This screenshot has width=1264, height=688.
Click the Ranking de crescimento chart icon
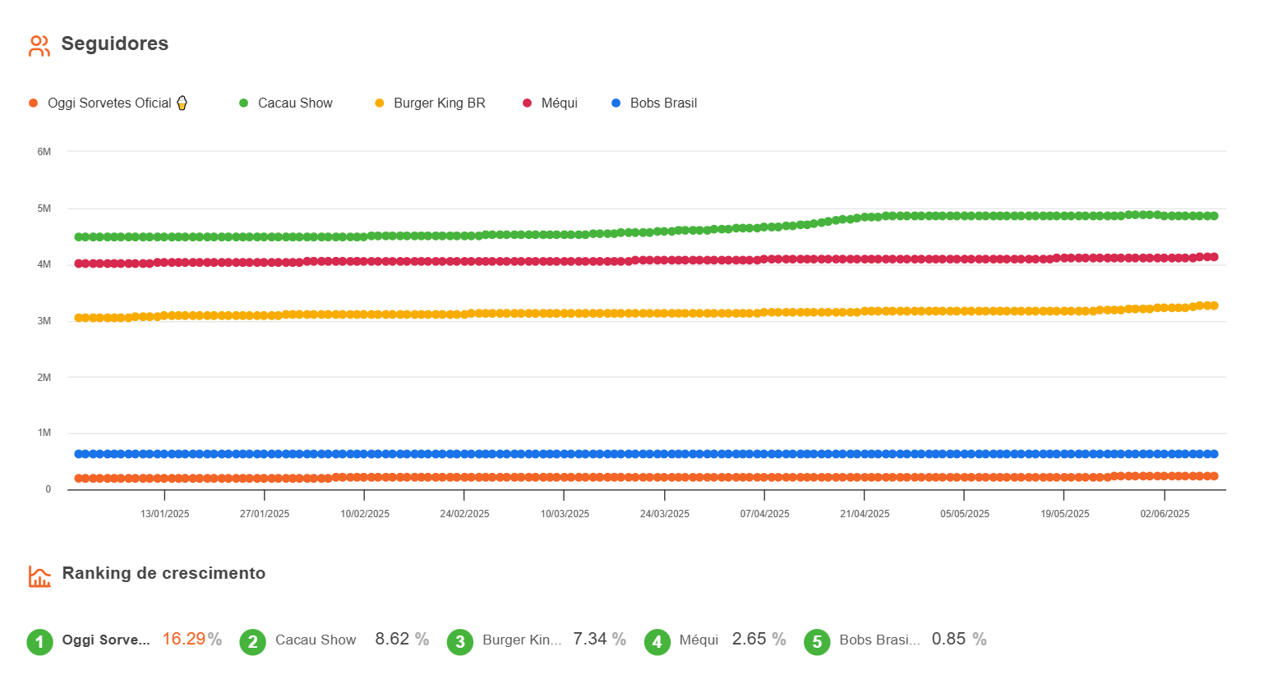[39, 576]
